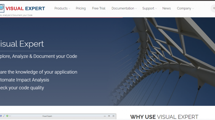
Task: Click the 'Impact Analysis' line
Action: [33, 80]
